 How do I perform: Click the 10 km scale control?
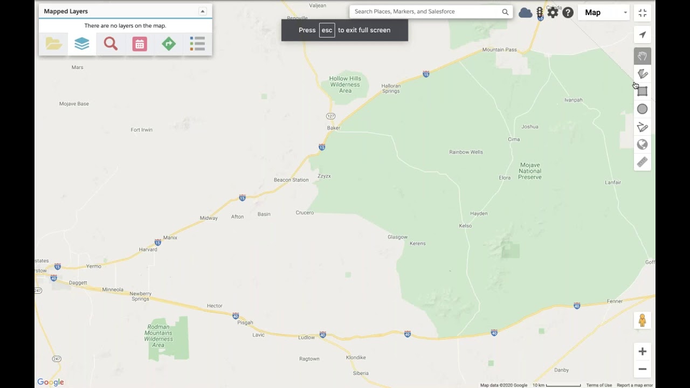point(556,385)
